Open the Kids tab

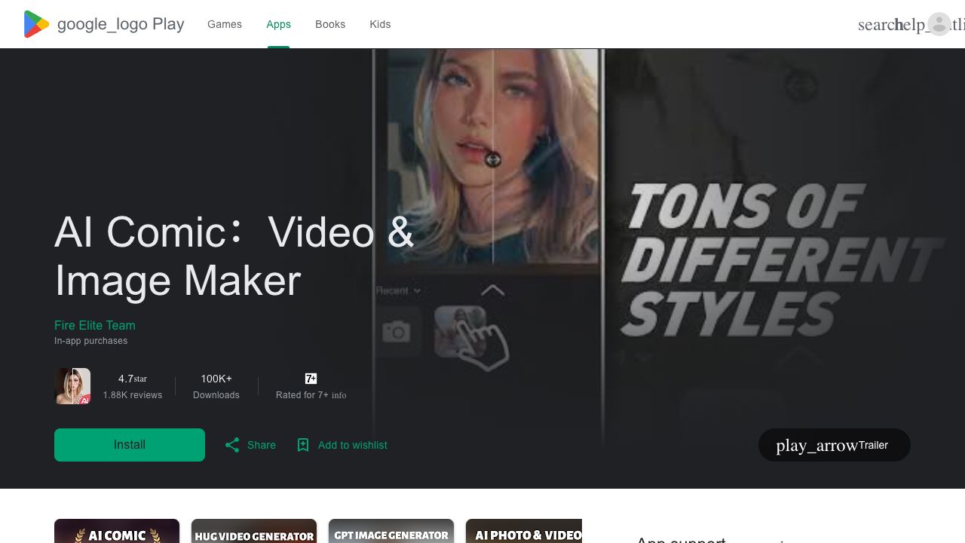click(380, 24)
